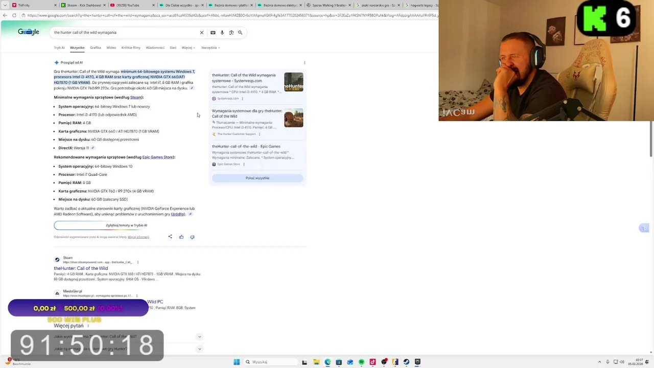Open browser tab search dropdown
Viewport: 654px width, 368px height.
coord(5,5)
